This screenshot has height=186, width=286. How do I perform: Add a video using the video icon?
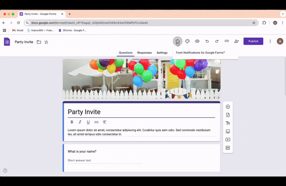pyautogui.click(x=228, y=139)
